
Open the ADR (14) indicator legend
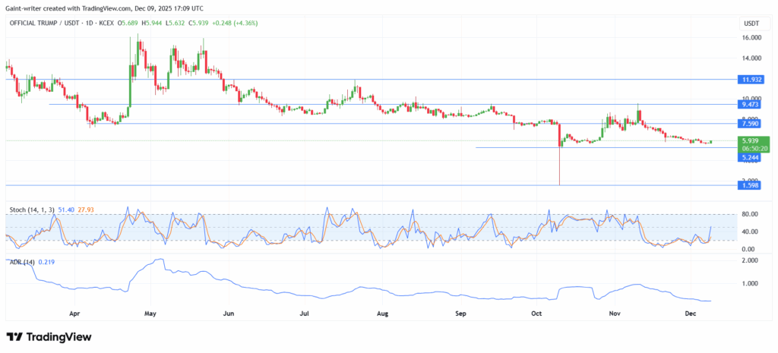22,262
